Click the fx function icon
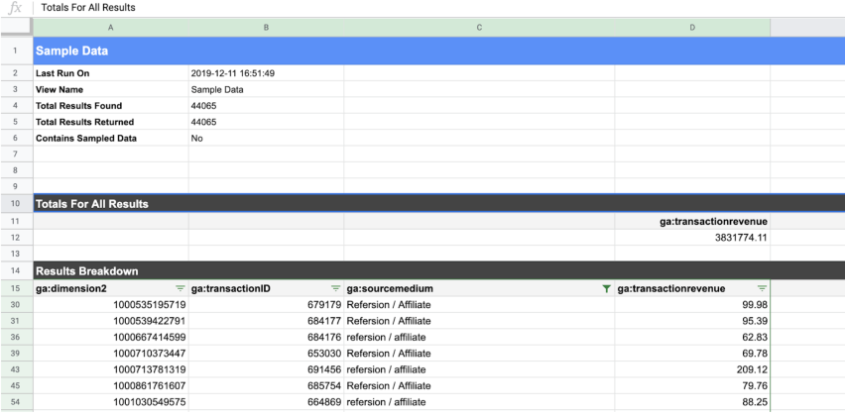 click(15, 7)
